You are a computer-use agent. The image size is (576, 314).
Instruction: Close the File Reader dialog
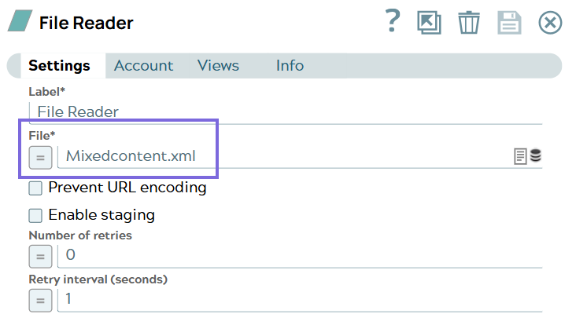point(550,22)
